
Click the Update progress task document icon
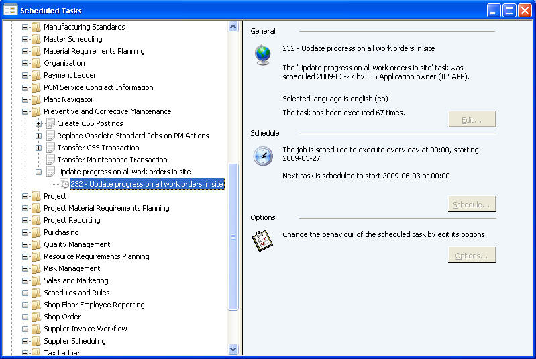click(x=50, y=172)
